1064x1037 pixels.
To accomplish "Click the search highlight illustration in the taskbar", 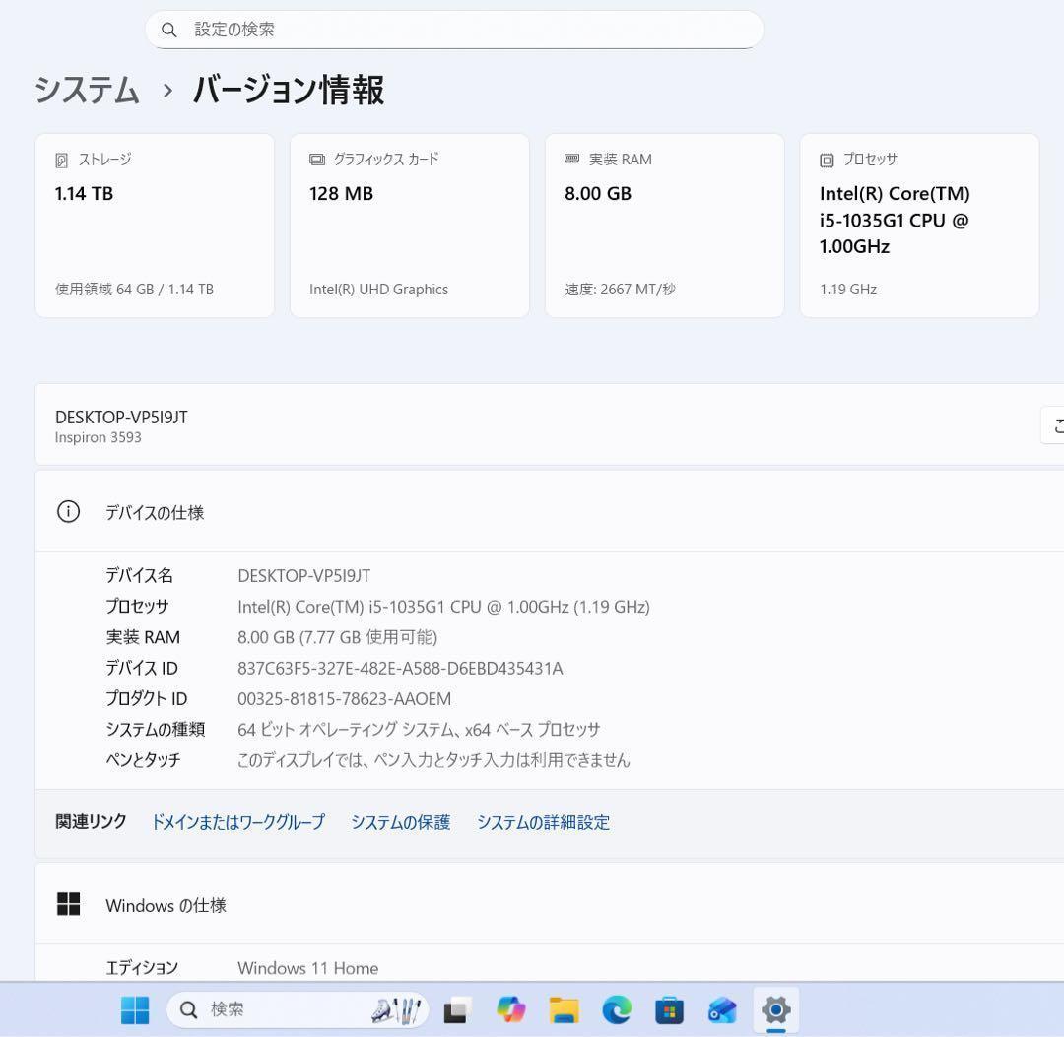I will 397,1010.
